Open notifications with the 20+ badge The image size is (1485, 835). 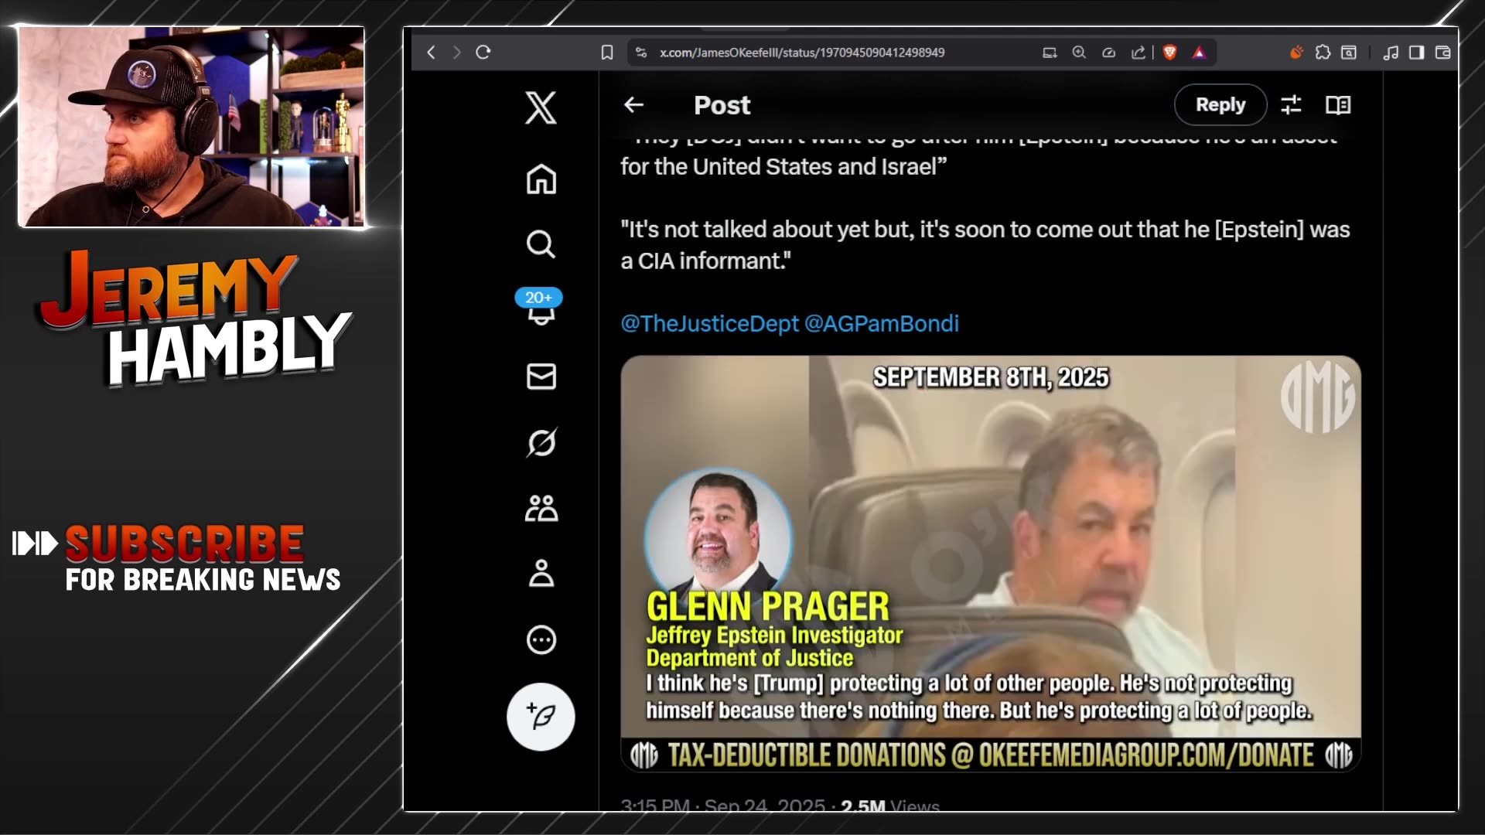click(x=541, y=309)
